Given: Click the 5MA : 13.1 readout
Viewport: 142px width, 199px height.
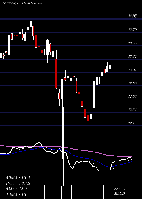Looking at the screenshot, I should [x=16, y=189].
